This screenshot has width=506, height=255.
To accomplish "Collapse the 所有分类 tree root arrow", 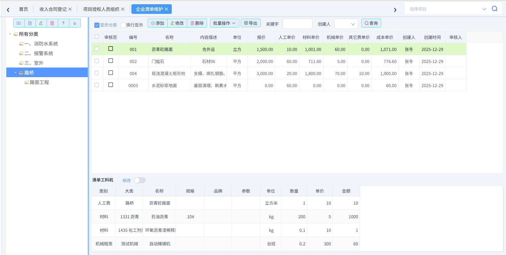I will (x=10, y=34).
